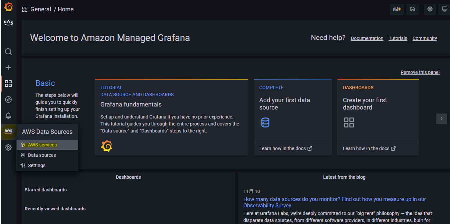Open the Documentation link
Image resolution: width=450 pixels, height=224 pixels.
pos(367,38)
